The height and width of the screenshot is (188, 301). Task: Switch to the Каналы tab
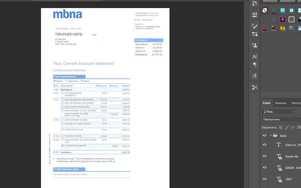(x=281, y=103)
